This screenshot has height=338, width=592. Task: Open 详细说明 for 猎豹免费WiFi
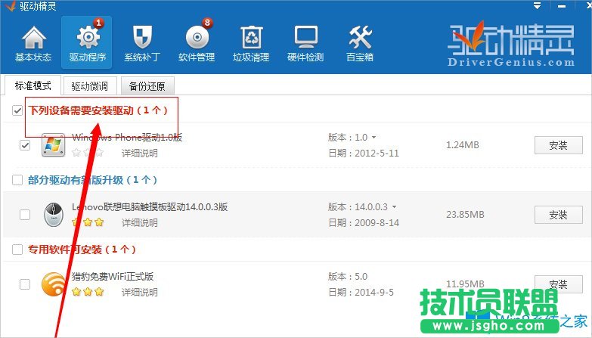tap(140, 292)
